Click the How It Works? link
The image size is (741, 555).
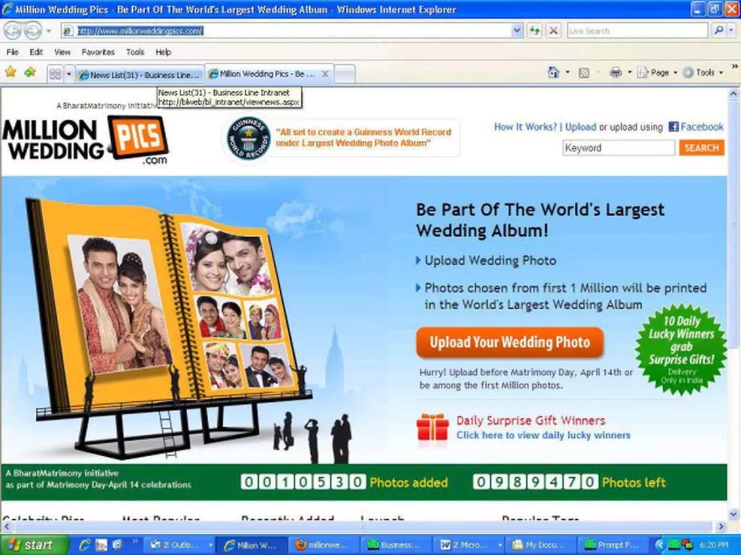pos(525,127)
